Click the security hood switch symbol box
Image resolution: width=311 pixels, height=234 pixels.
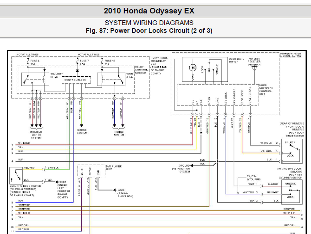(x=16, y=176)
